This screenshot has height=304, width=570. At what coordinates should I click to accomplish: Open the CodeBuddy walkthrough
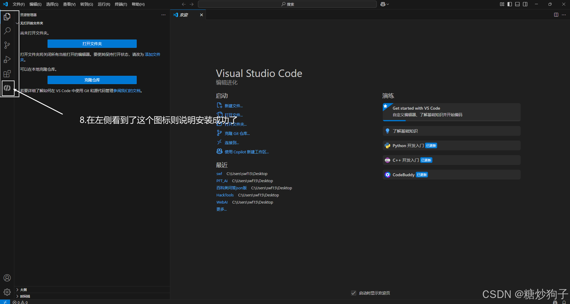(452, 175)
